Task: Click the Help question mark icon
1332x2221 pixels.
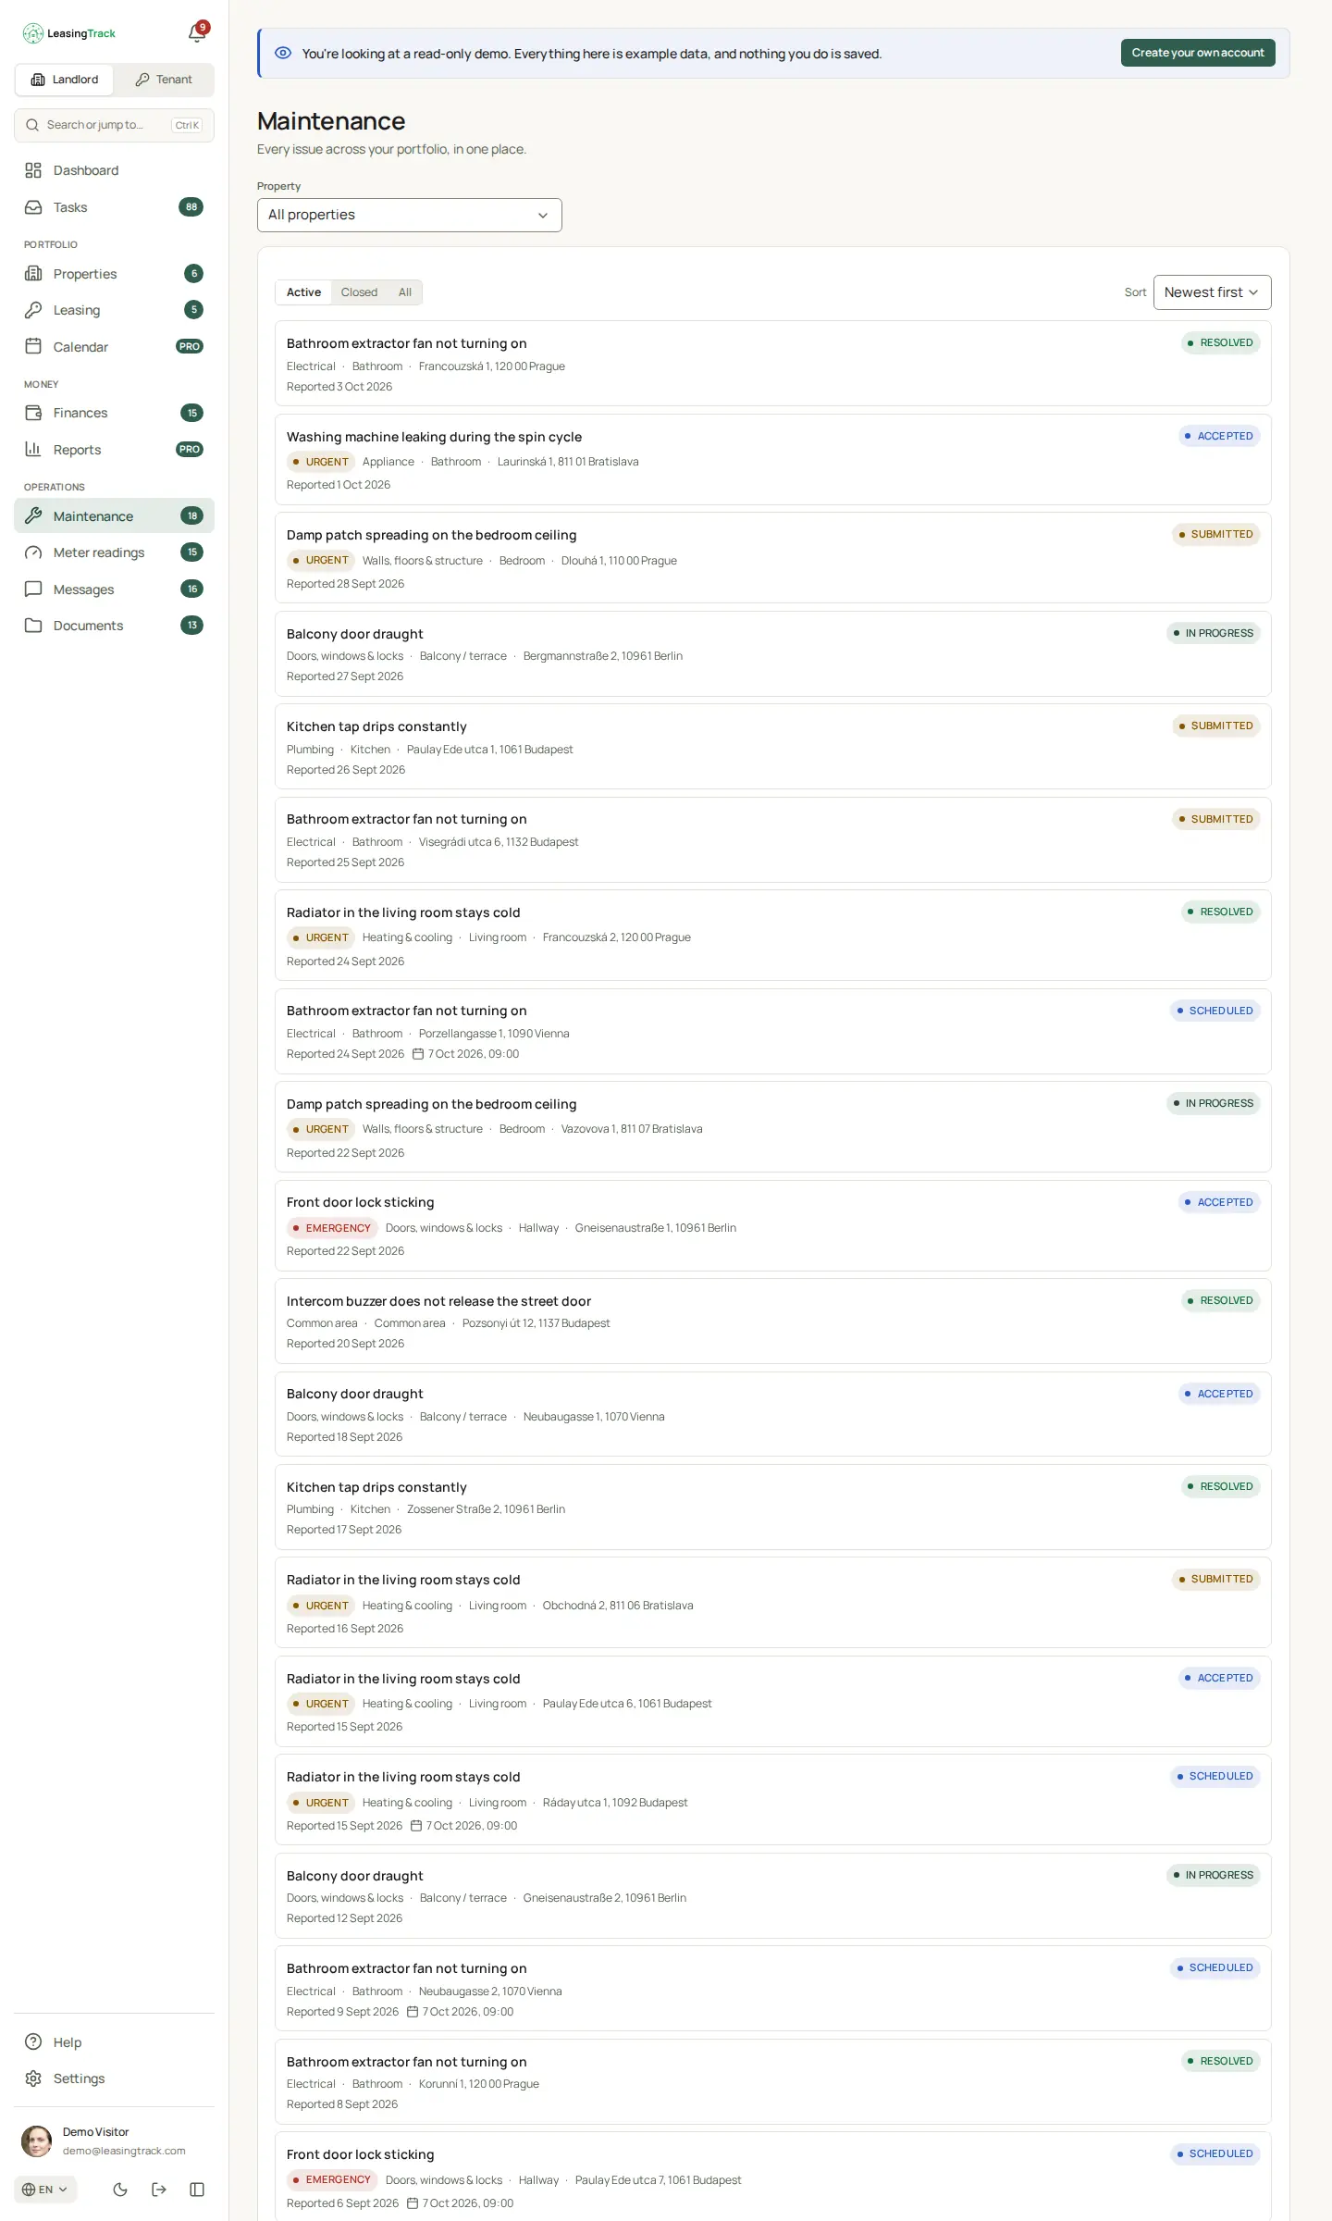Action: [33, 2042]
